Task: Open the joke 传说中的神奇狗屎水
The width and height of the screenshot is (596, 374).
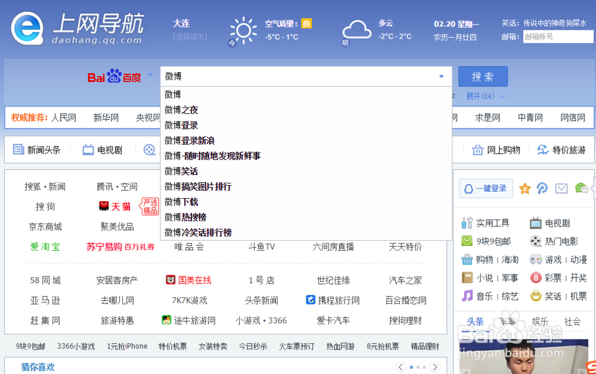Action: tap(554, 23)
